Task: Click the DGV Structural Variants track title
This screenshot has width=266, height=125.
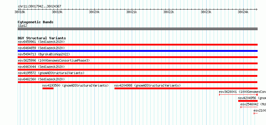Action: [42, 38]
